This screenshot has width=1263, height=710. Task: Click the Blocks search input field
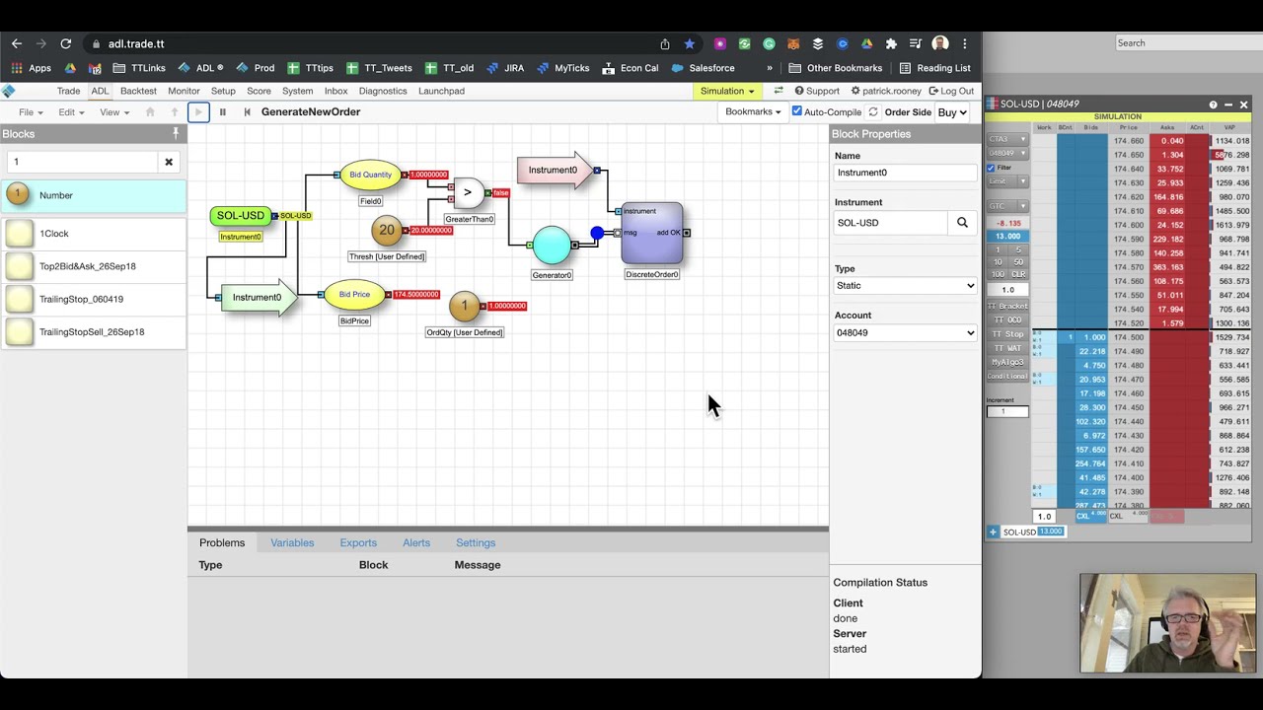point(83,162)
